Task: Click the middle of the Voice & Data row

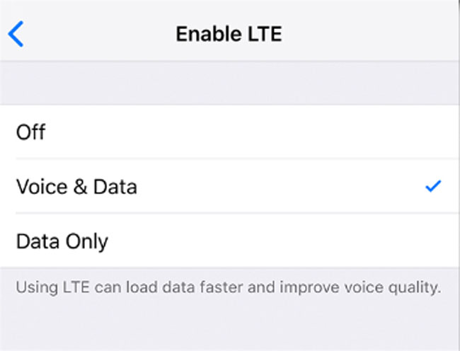Action: 230,187
